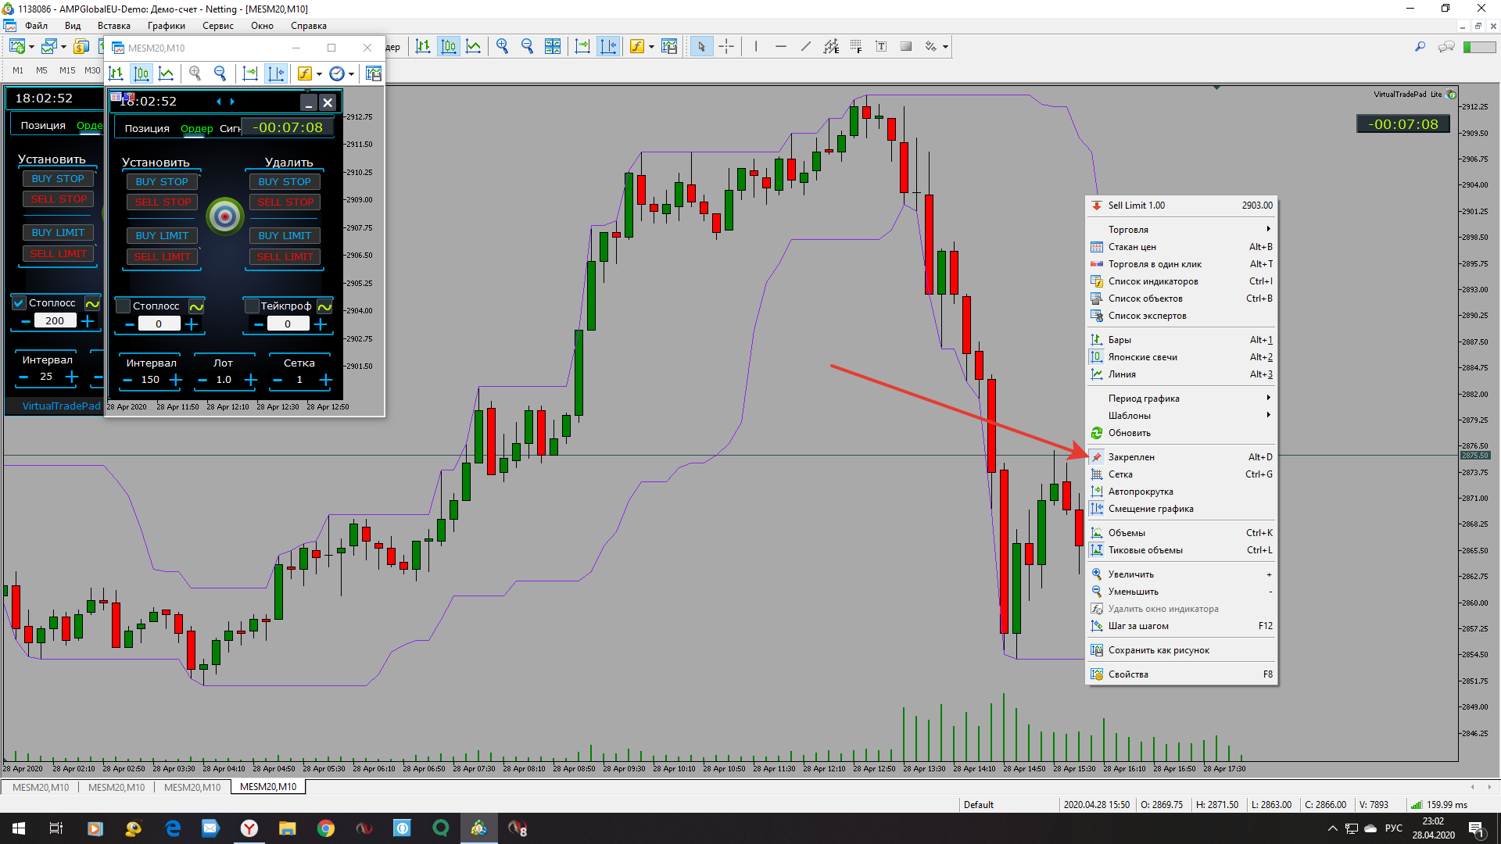Viewport: 1501px width, 844px height.
Task: Select the text label tool
Action: 881,47
